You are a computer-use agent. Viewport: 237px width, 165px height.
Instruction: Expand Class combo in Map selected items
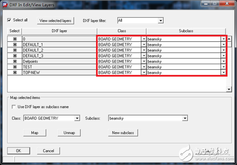(x=77, y=118)
